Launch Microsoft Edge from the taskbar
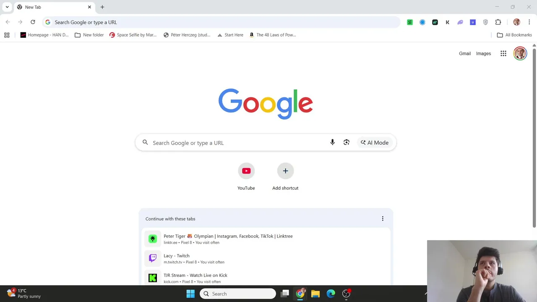Viewport: 537px width, 302px height. tap(331, 294)
